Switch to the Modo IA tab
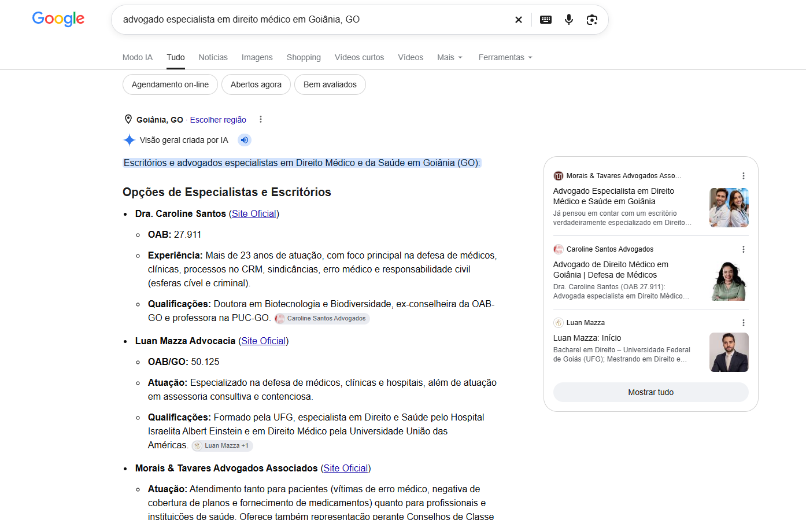This screenshot has height=520, width=806. tap(138, 57)
